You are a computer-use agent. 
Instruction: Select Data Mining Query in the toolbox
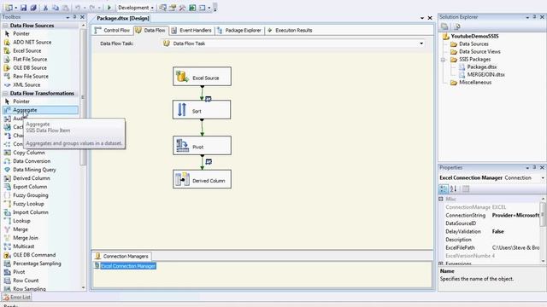34,170
